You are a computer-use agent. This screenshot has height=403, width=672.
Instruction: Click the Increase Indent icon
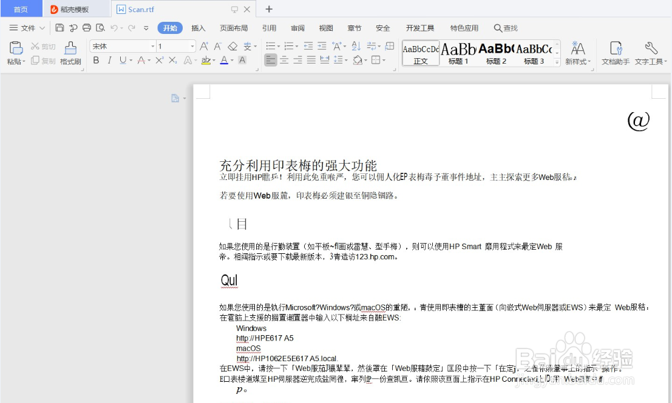(322, 46)
